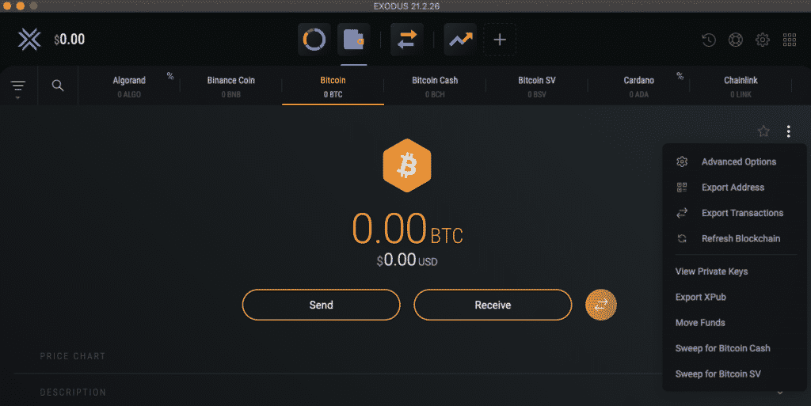
Task: Click the Export Address QR icon
Action: coord(682,187)
